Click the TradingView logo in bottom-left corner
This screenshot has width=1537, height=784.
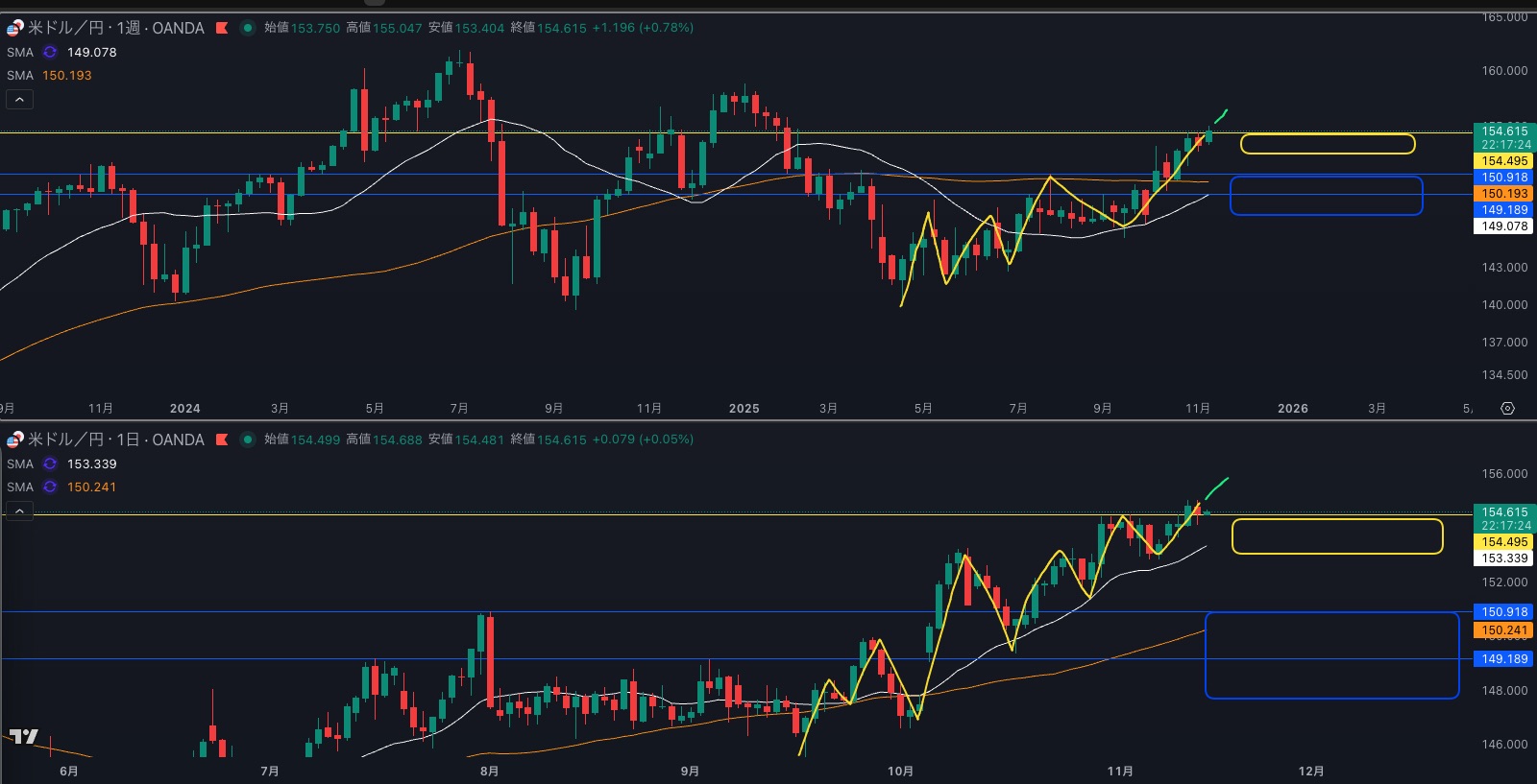click(24, 737)
